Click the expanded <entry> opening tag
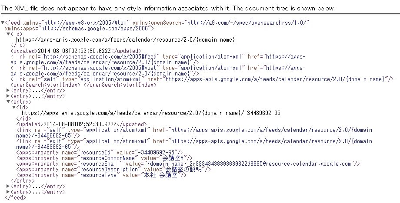 pos(21,102)
